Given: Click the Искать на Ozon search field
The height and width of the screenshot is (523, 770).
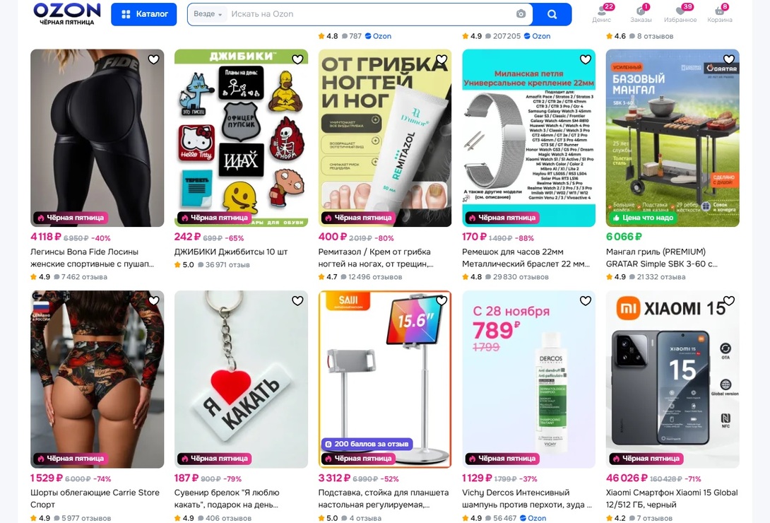Looking at the screenshot, I should point(369,14).
